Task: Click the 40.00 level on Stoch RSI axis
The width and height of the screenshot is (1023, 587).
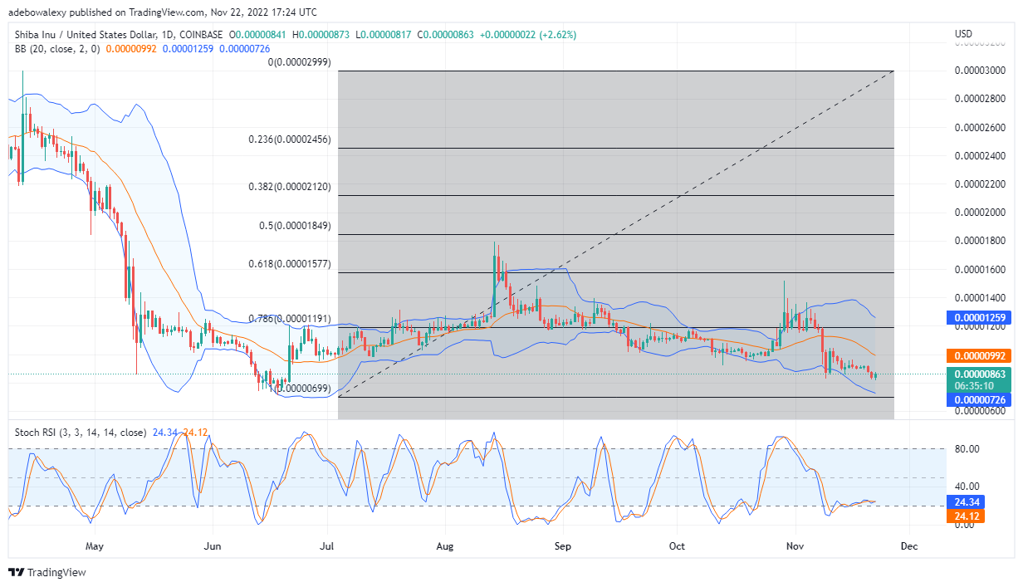Action: click(x=967, y=486)
